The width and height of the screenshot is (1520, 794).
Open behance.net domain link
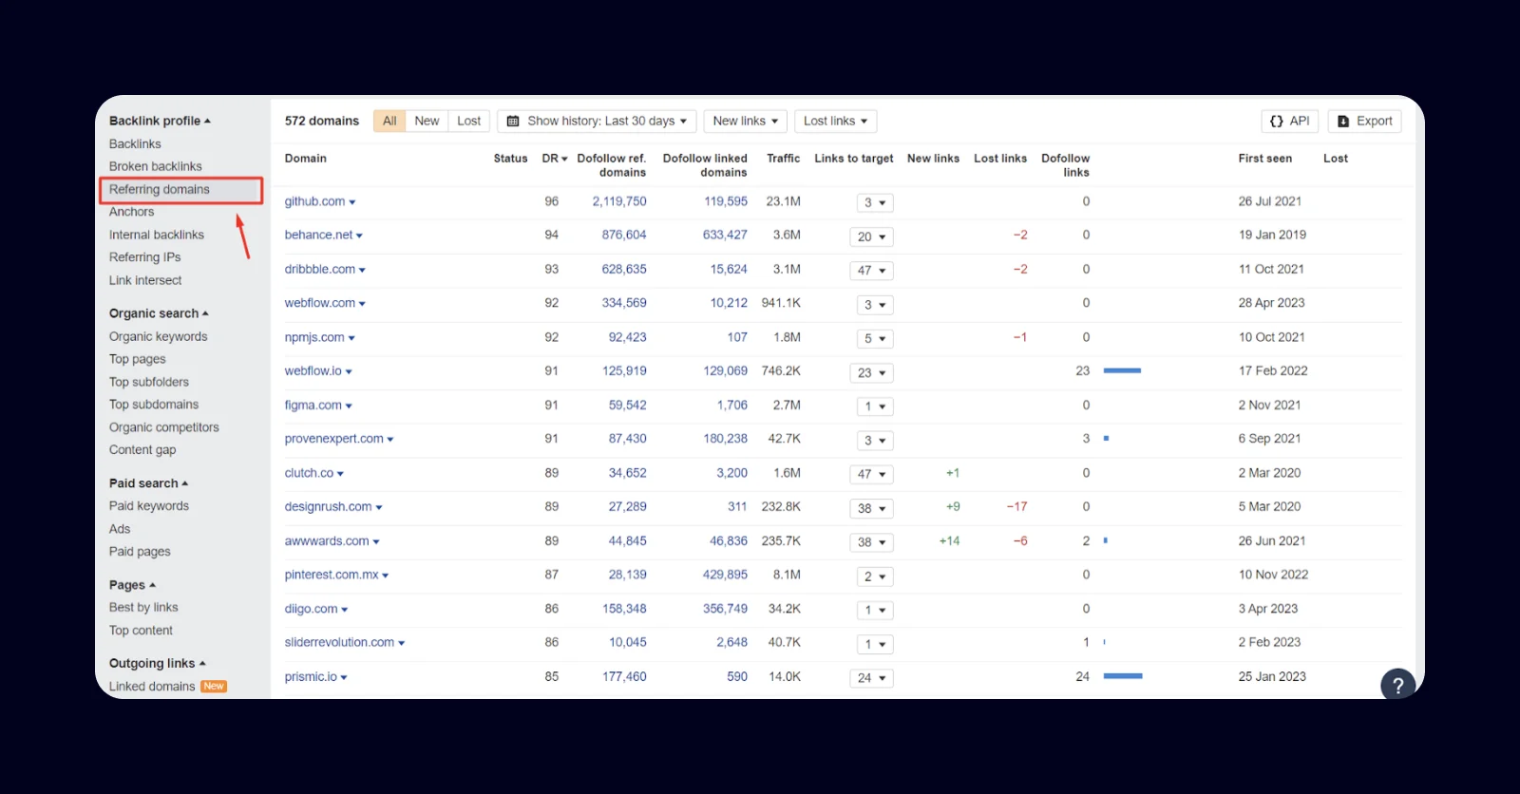319,235
